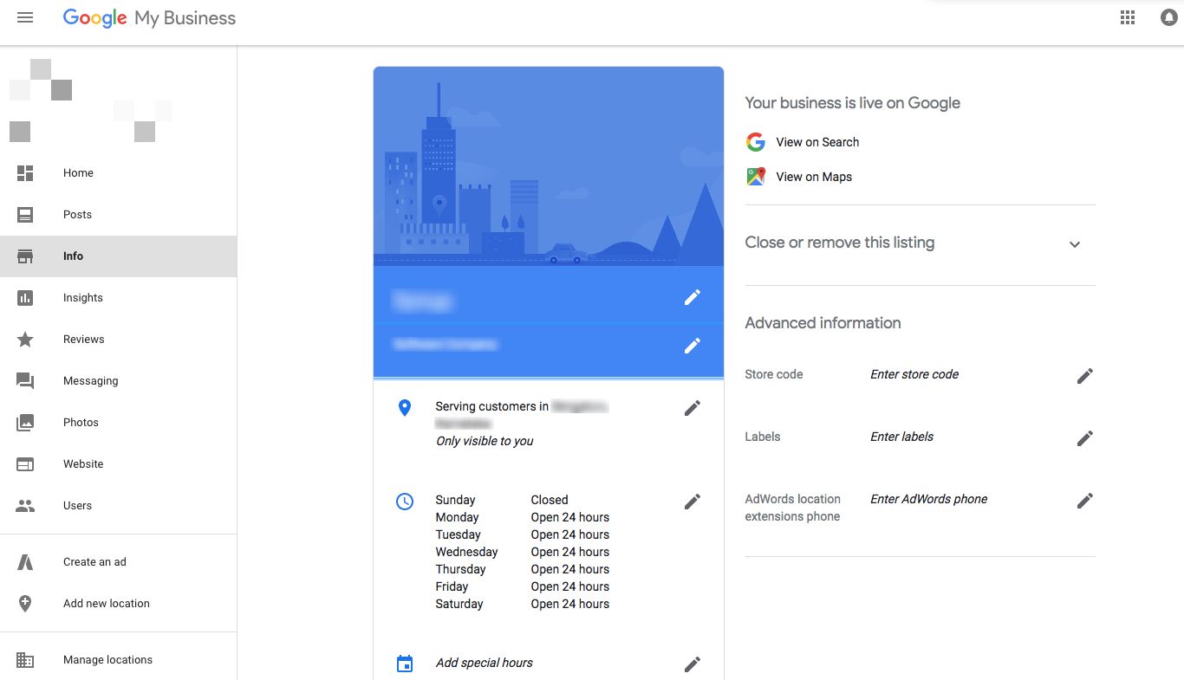Edit the business category with pencil
The width and height of the screenshot is (1184, 680).
[693, 346]
